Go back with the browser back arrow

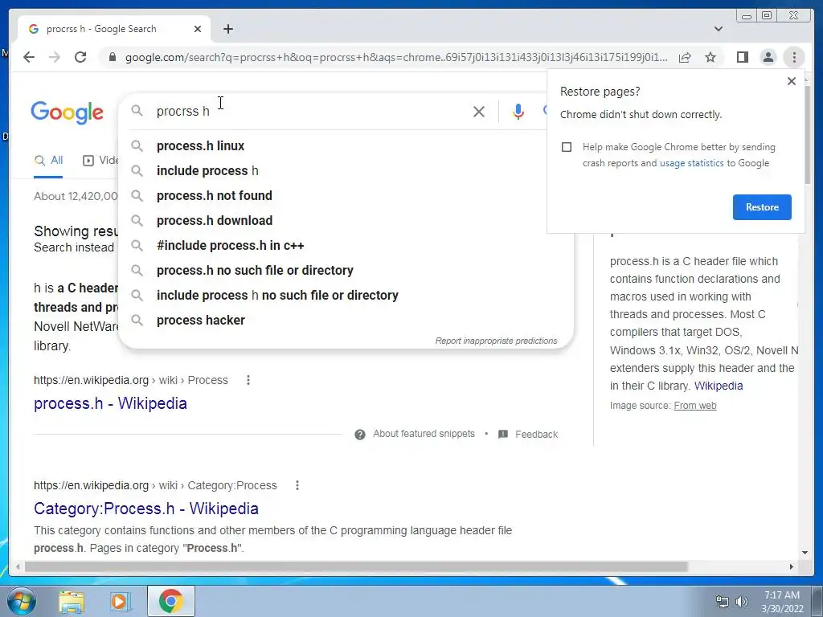pos(29,57)
